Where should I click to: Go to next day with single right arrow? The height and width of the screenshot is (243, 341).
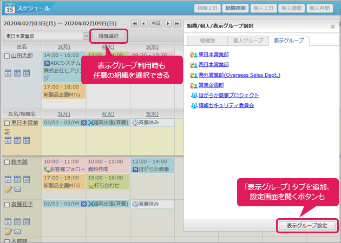(168, 24)
